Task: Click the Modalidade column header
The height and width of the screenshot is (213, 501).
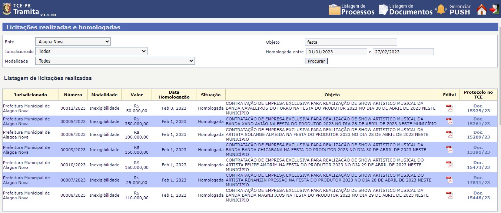Action: tap(104, 95)
